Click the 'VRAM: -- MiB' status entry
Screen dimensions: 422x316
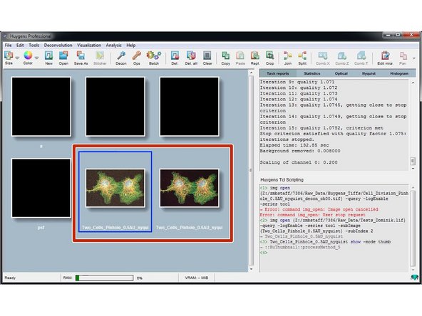click(x=197, y=278)
